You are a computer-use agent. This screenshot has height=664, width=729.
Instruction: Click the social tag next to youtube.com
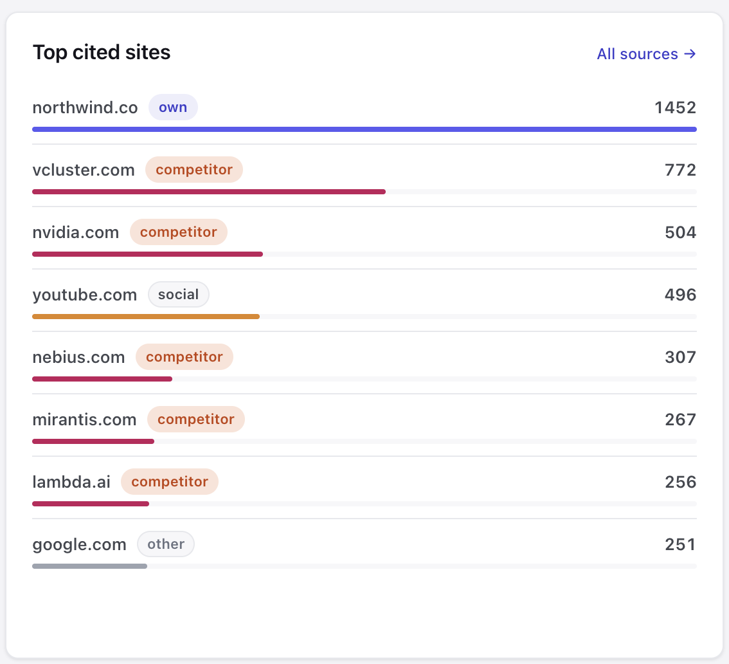[x=179, y=295]
